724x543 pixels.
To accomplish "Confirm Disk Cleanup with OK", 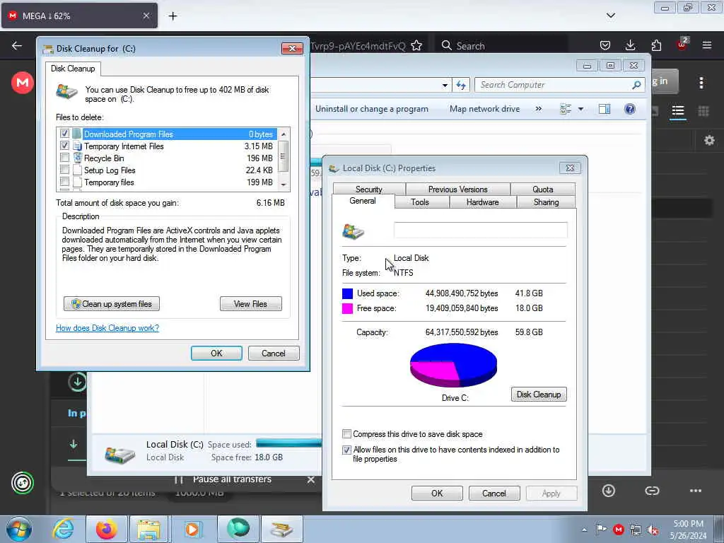I will [216, 354].
